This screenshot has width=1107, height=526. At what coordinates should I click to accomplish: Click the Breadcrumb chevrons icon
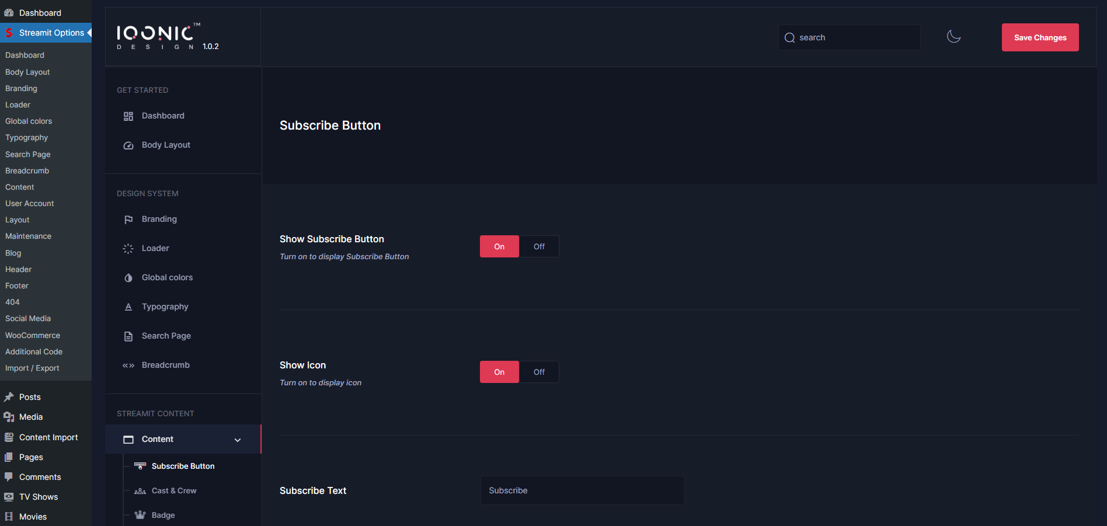tap(128, 365)
